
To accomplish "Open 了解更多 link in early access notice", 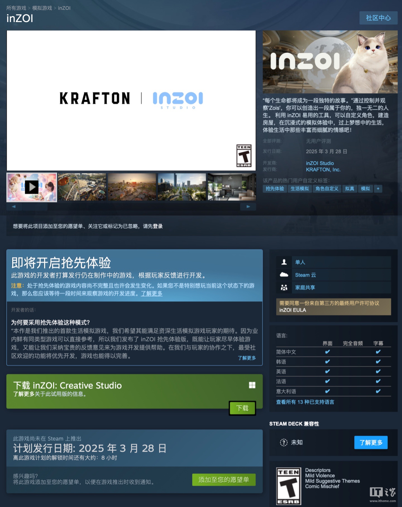I will 152,294.
